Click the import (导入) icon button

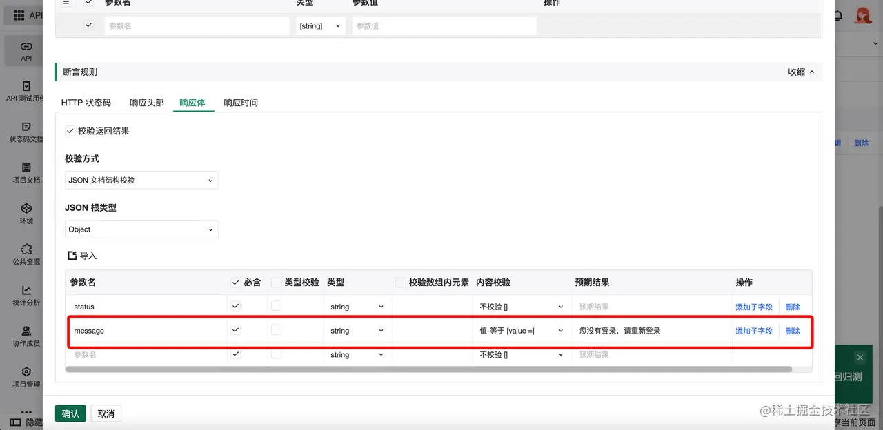click(x=82, y=256)
